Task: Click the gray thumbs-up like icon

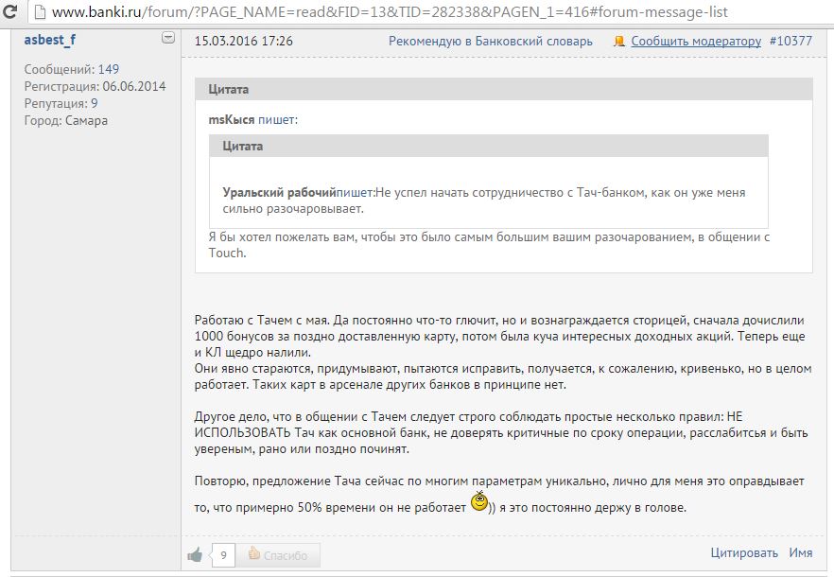Action: pyautogui.click(x=195, y=555)
